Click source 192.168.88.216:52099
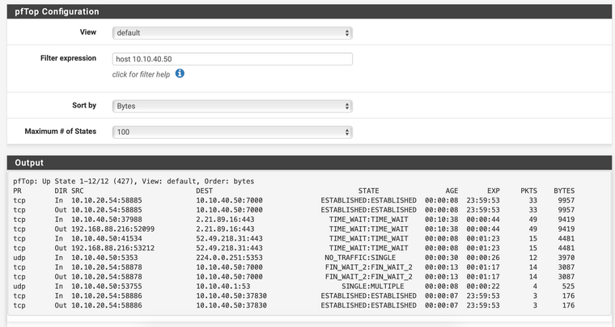615x327 pixels. click(113, 228)
